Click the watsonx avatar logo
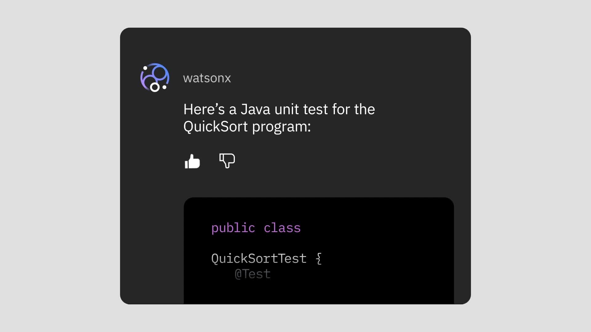Screen dimensions: 591x332 (155, 78)
